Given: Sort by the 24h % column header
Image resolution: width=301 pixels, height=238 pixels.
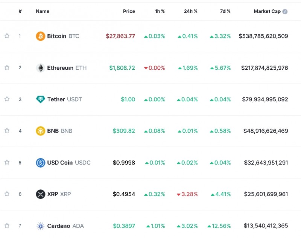Looking at the screenshot, I should pyautogui.click(x=190, y=11).
